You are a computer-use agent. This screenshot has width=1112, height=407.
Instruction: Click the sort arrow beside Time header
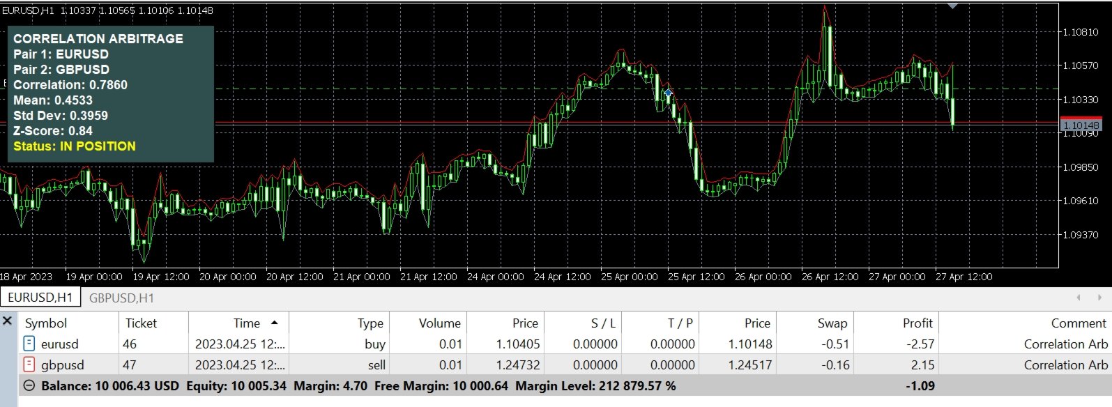point(274,323)
